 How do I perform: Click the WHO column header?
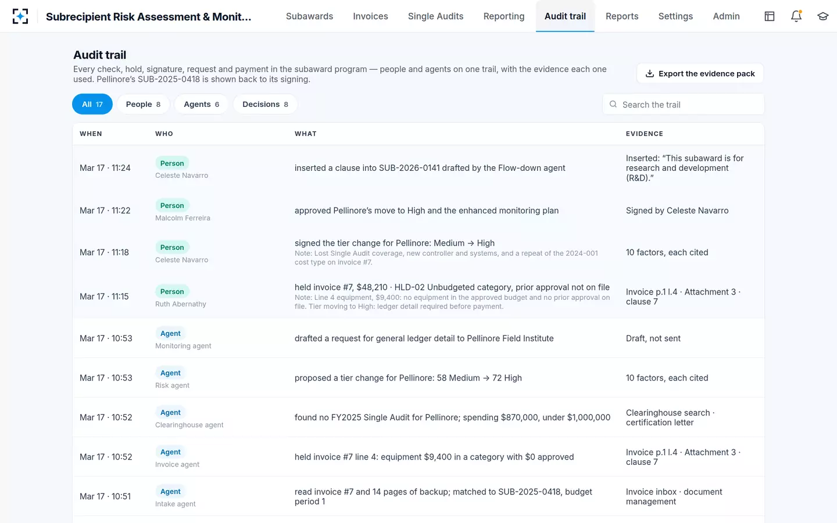[x=164, y=134]
